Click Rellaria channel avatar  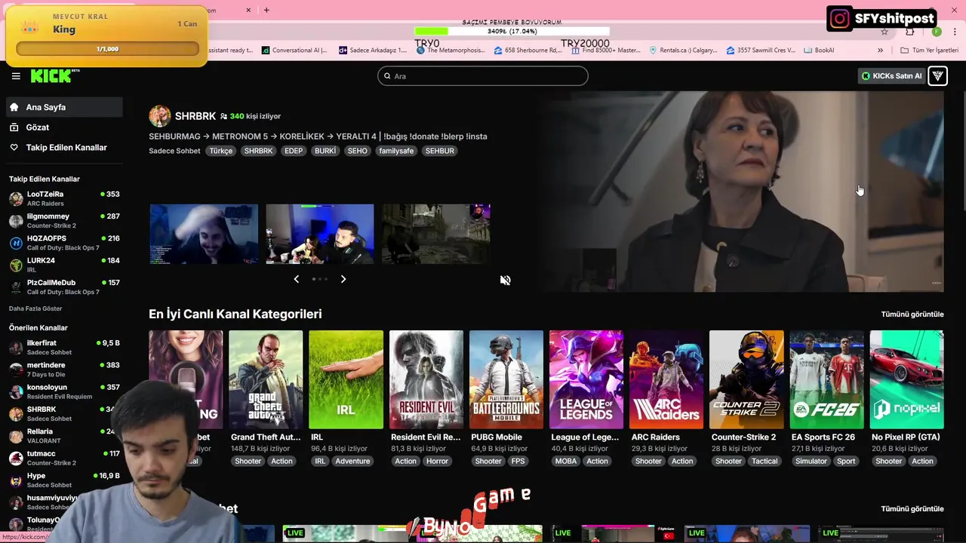[x=16, y=436]
